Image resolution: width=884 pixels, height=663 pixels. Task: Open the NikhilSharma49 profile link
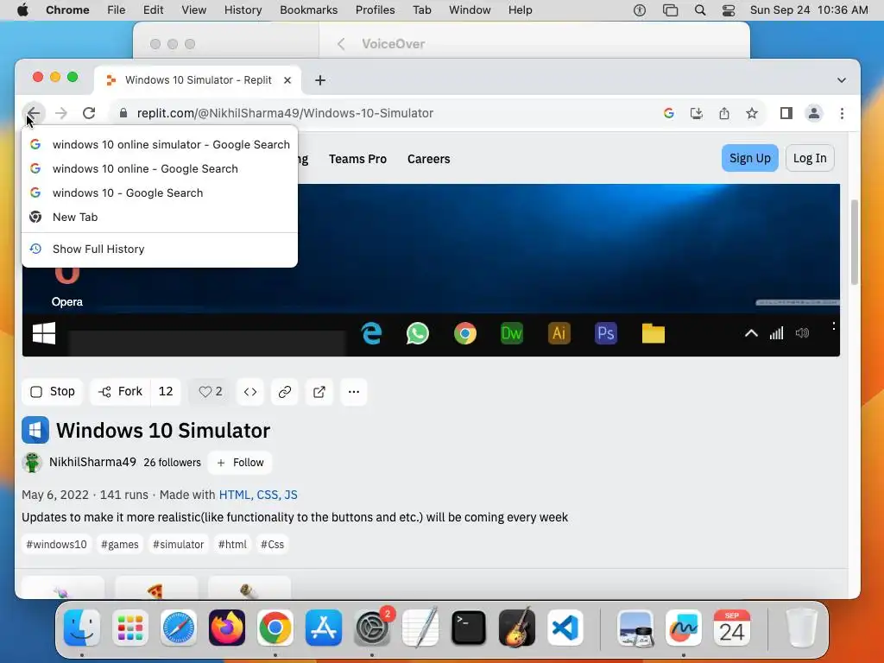[92, 463]
